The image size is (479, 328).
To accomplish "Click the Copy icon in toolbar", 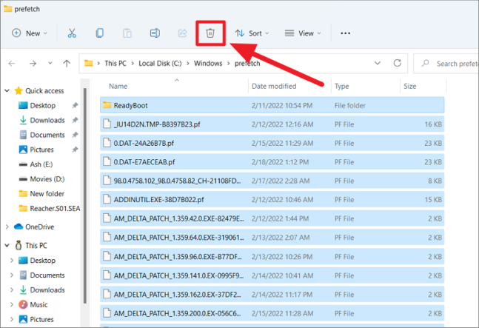I will point(99,33).
